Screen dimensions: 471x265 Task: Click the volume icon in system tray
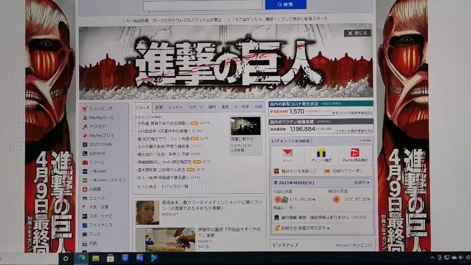tap(460, 258)
